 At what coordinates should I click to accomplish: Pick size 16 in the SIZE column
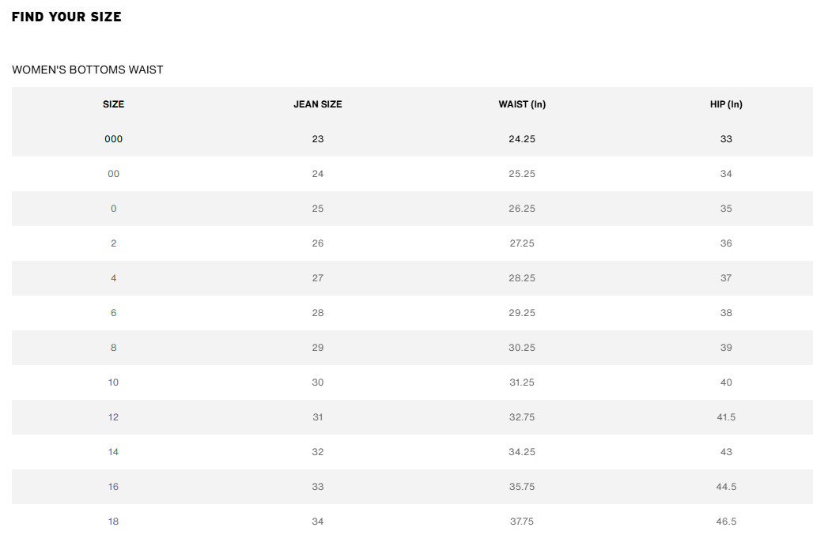click(x=113, y=487)
